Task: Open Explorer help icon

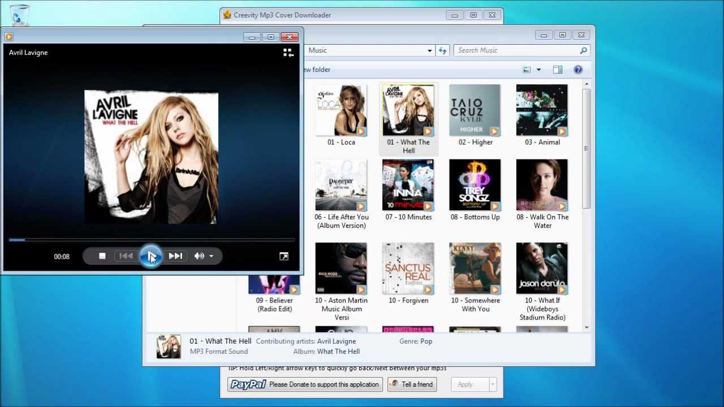Action: (x=578, y=70)
